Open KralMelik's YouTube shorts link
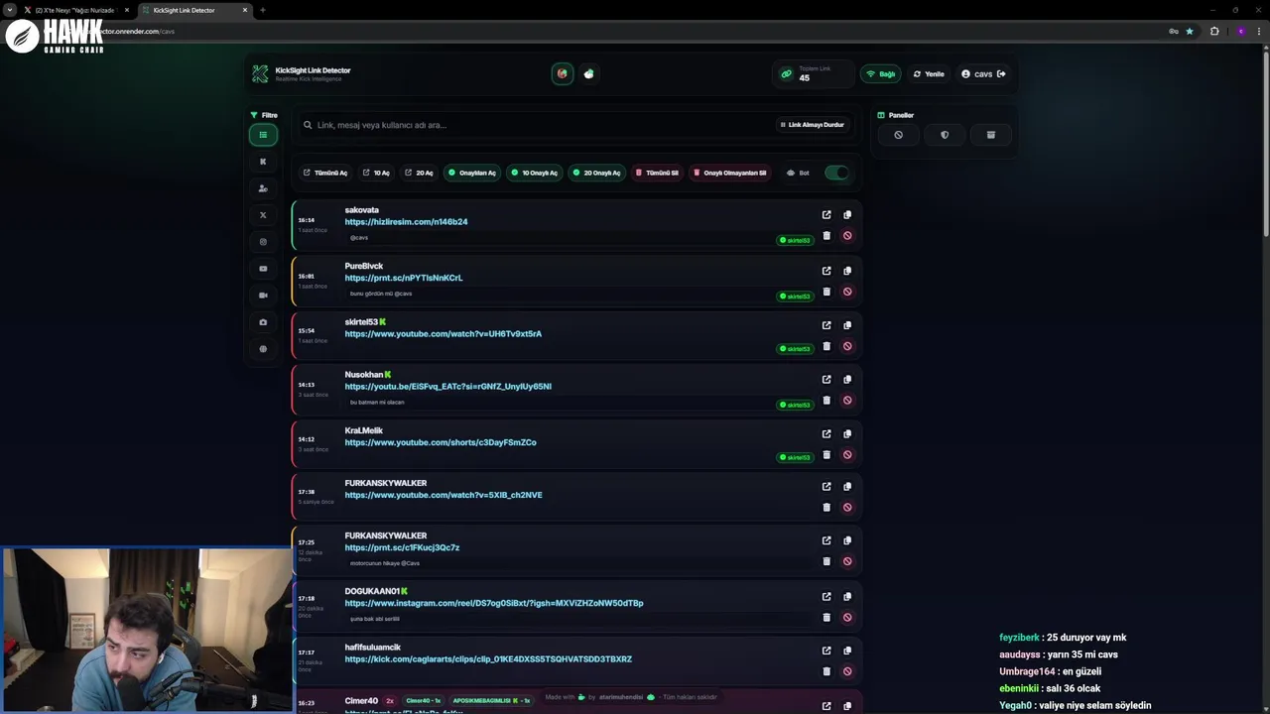 pyautogui.click(x=441, y=442)
